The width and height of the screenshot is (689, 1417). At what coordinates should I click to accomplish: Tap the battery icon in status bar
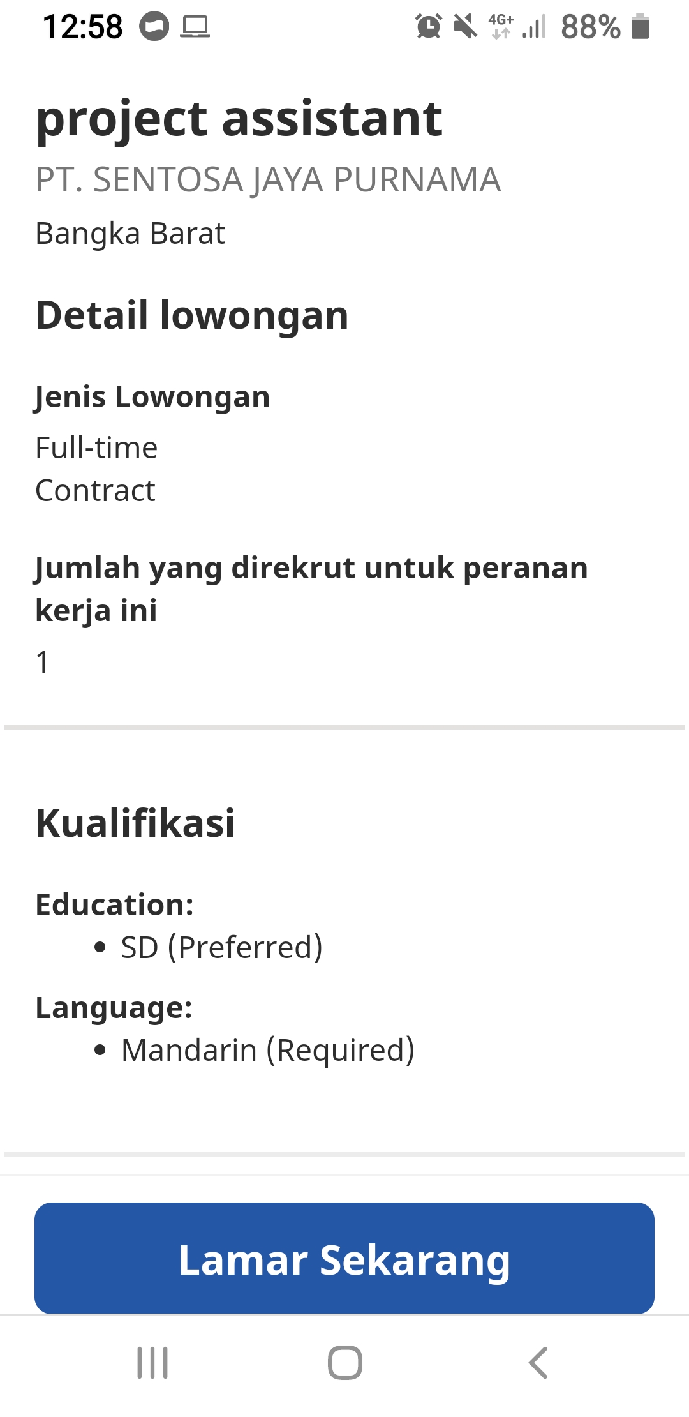point(640,27)
